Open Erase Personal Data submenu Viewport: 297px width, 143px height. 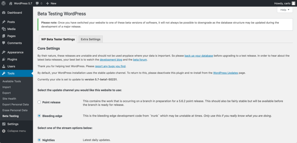15,110
